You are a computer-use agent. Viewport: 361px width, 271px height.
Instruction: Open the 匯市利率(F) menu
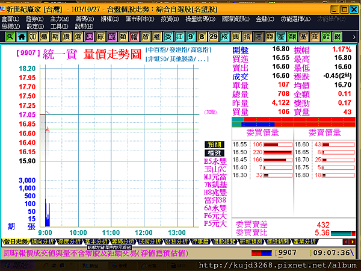click(140, 19)
